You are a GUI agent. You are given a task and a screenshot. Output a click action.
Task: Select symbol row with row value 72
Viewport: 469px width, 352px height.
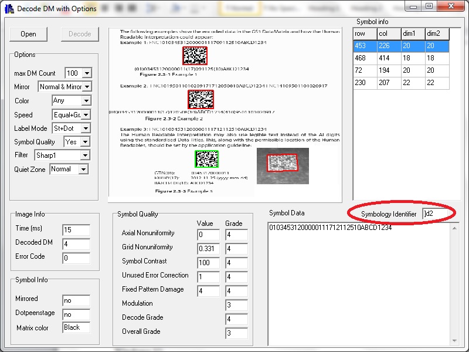pyautogui.click(x=401, y=70)
